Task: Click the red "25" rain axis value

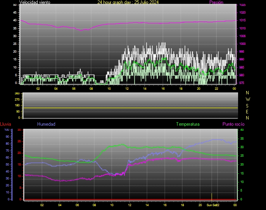Action: pos(19,141)
